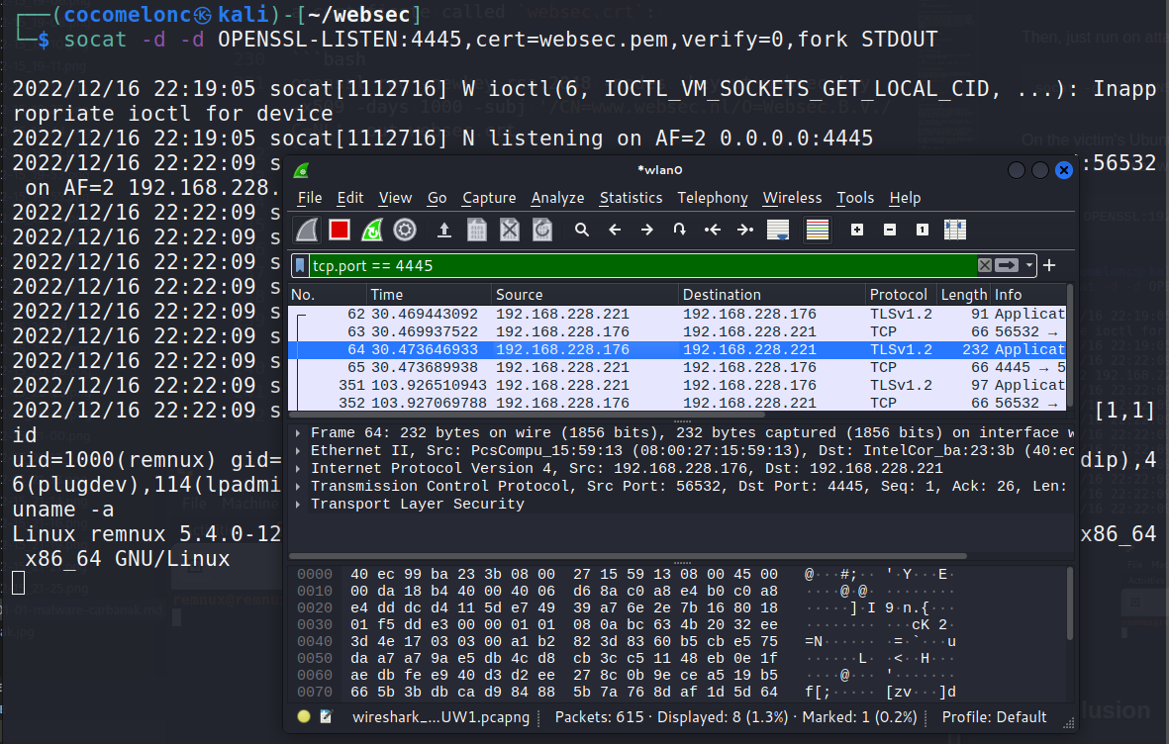1169x744 pixels.
Task: Sort packets by Info column
Action: tap(1028, 295)
